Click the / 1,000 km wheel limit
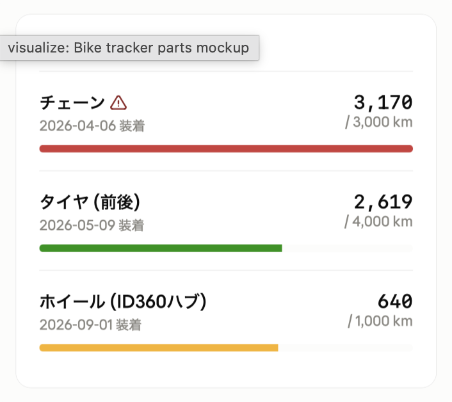 tap(380, 321)
